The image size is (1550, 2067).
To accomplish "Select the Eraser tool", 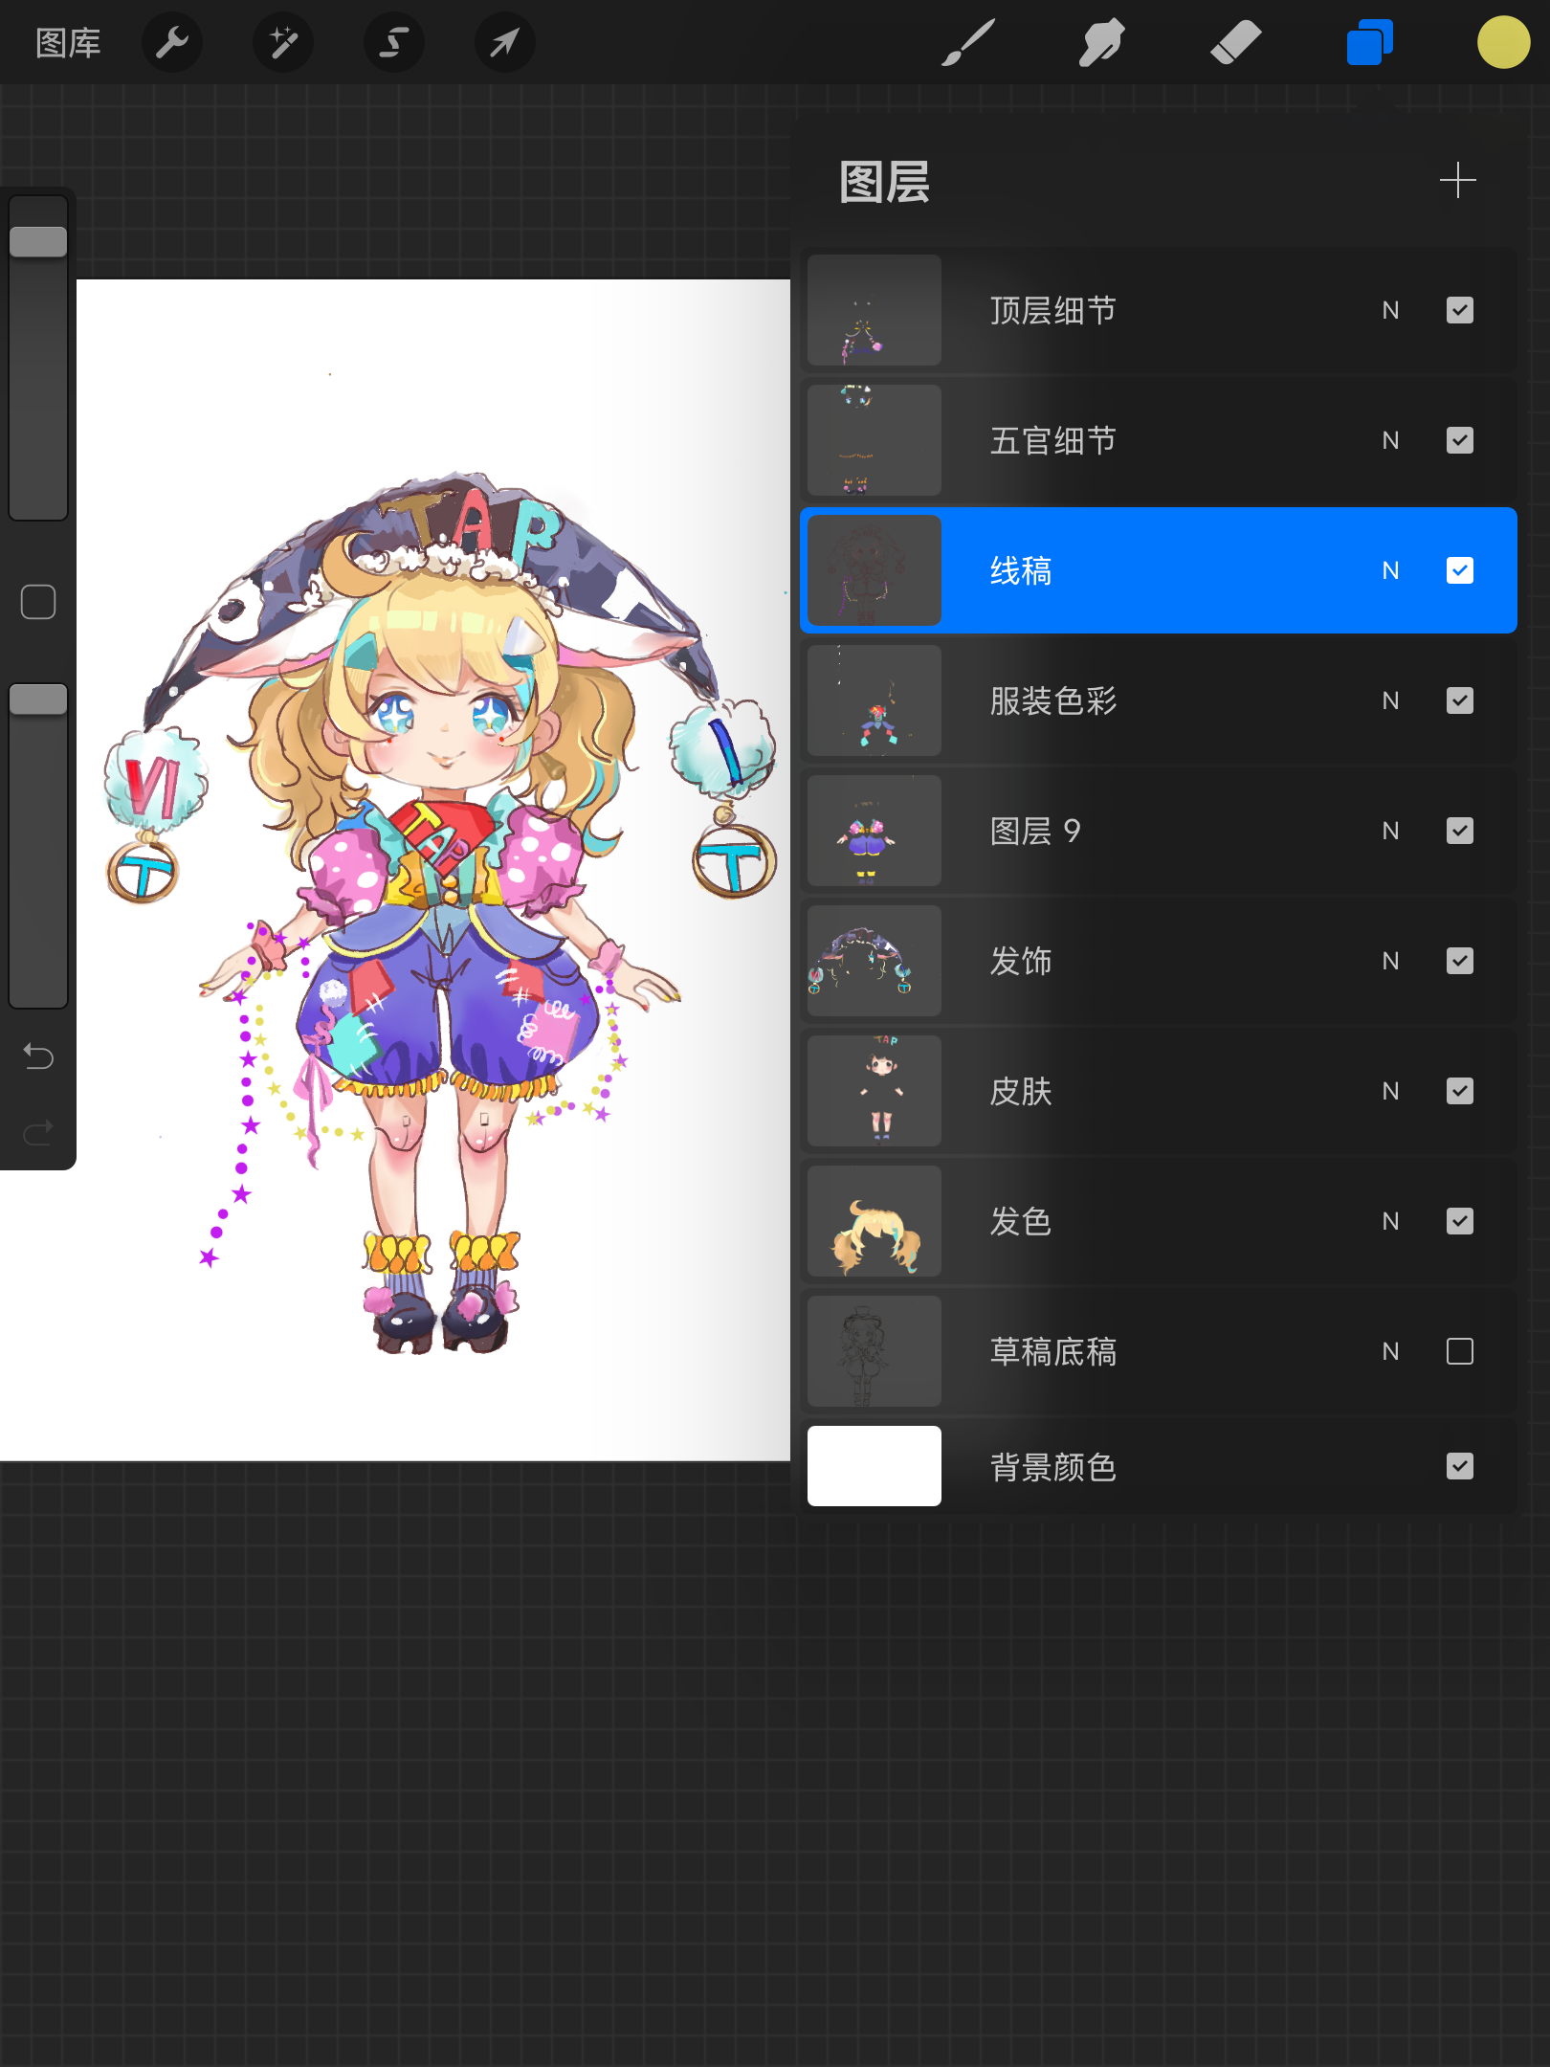I will [1235, 42].
